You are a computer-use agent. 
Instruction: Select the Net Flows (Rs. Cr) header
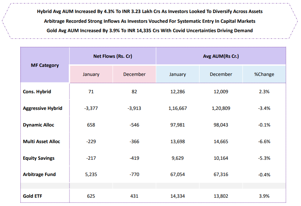click(x=113, y=56)
